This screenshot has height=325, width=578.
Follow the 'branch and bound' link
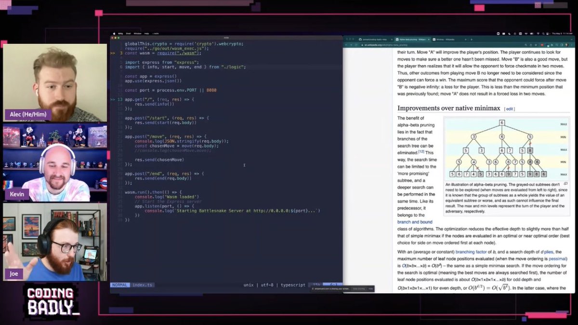(x=415, y=222)
